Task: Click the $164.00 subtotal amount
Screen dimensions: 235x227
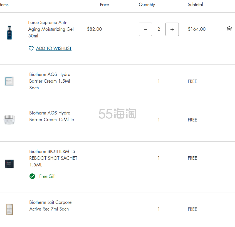Action: point(197,29)
